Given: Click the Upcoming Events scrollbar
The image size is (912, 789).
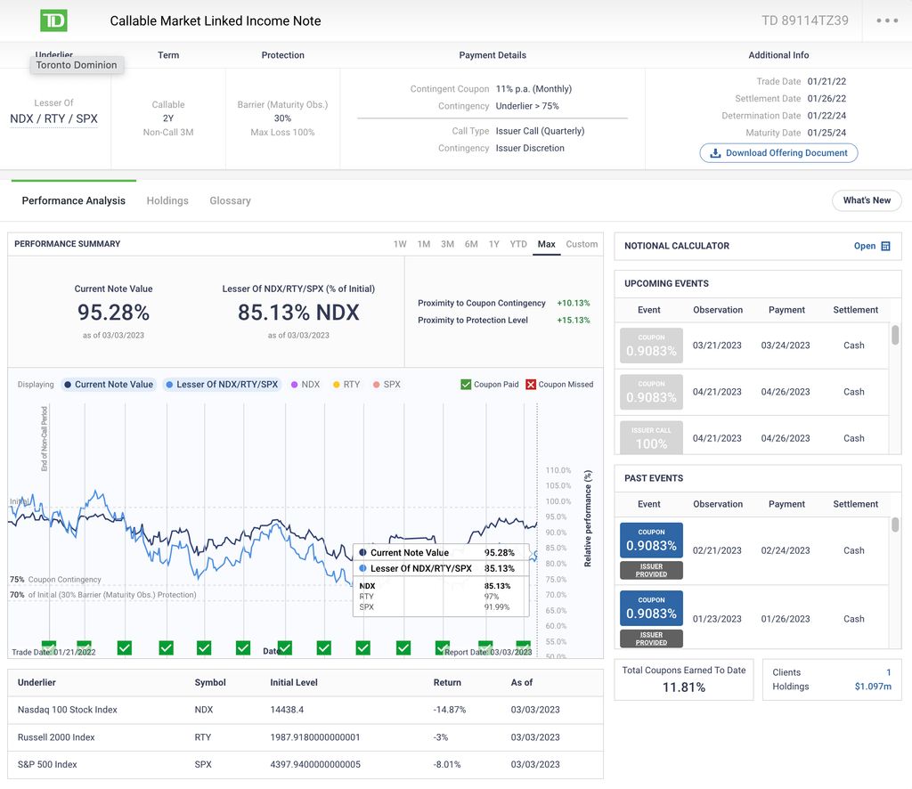Looking at the screenshot, I should click(x=895, y=335).
